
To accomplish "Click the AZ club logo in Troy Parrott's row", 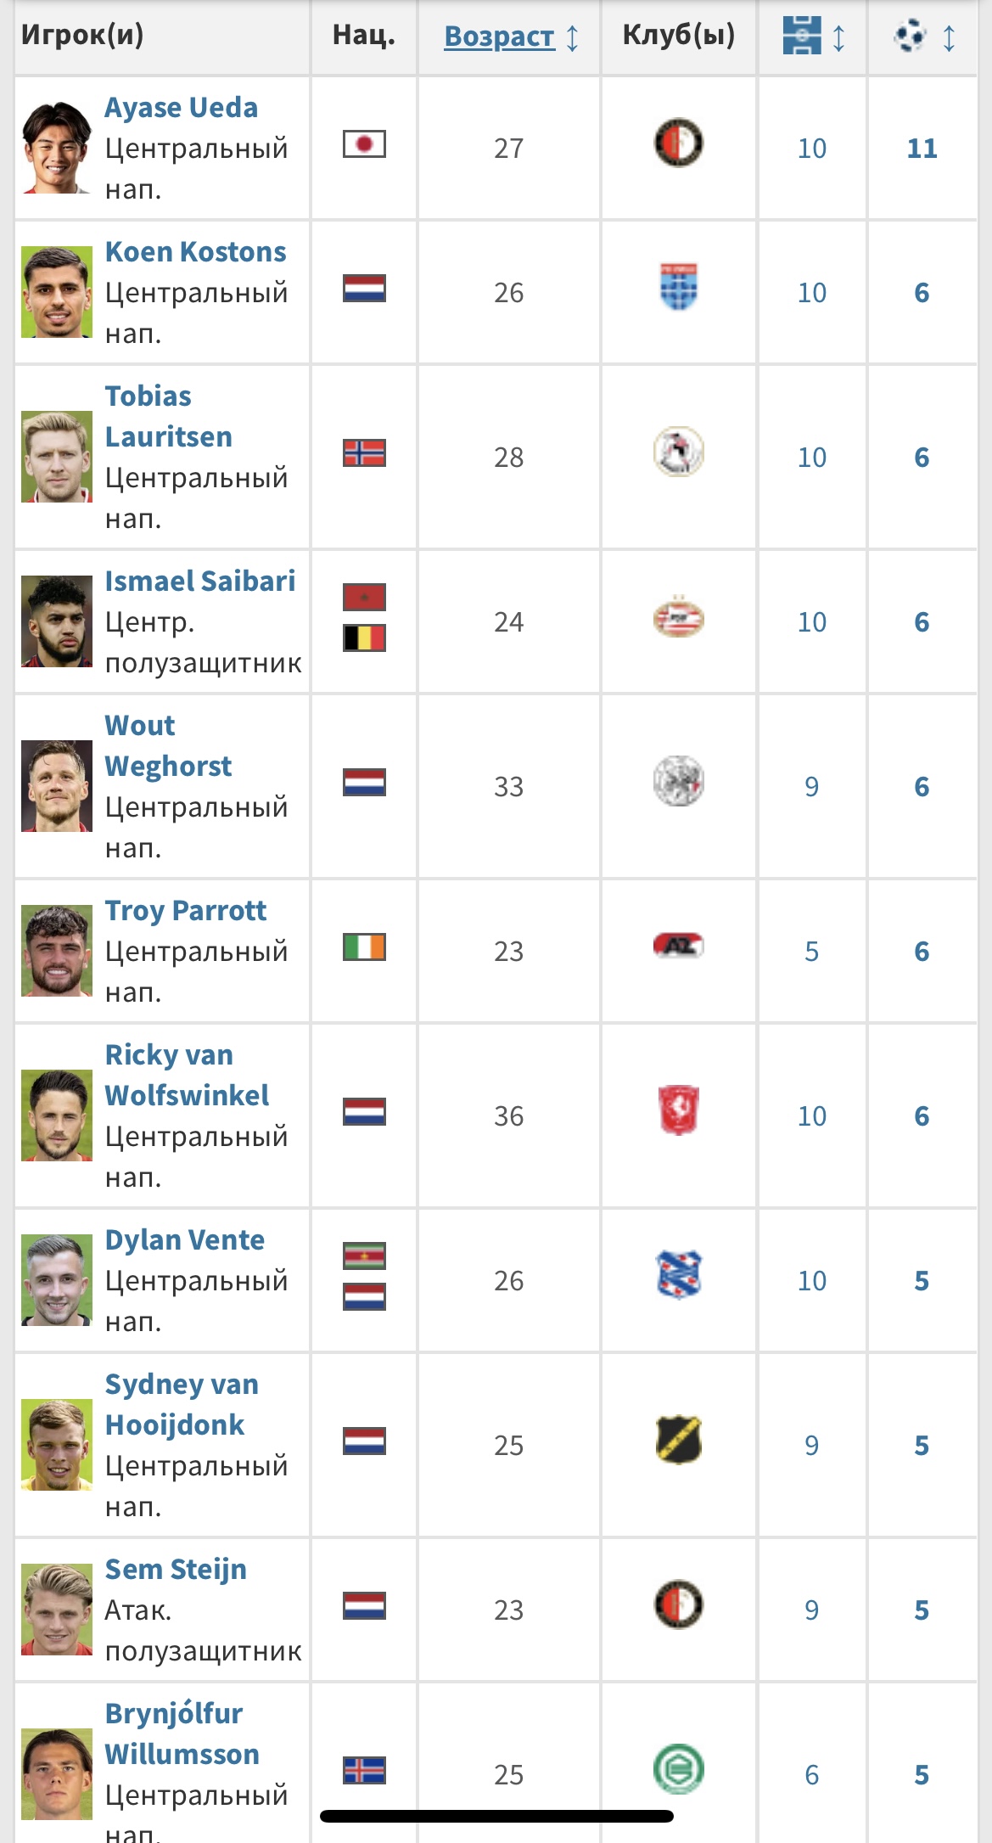I will (678, 946).
